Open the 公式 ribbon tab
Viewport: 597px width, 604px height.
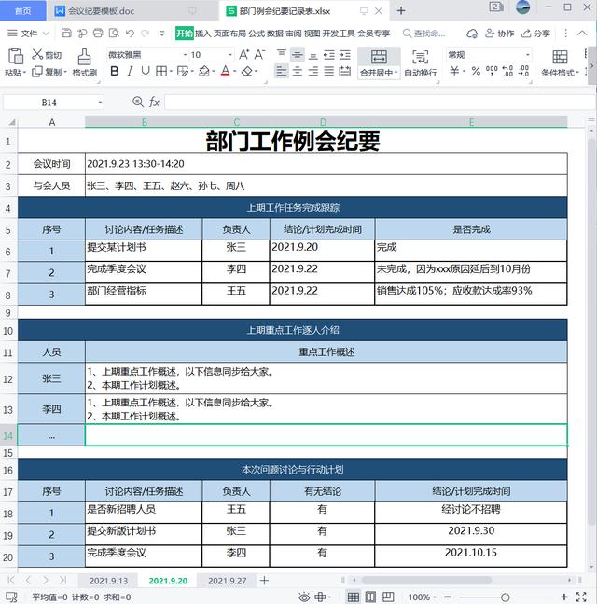tap(257, 34)
